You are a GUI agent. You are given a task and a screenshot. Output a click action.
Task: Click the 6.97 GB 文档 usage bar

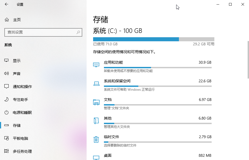click(158, 105)
